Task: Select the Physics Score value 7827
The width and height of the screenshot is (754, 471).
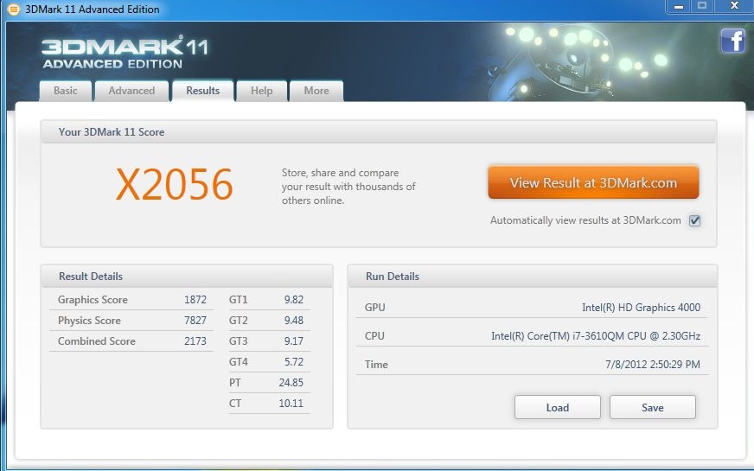Action: coord(195,321)
